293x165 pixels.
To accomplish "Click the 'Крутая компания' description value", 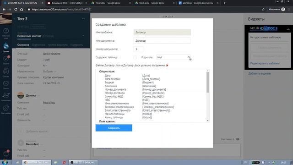I will pos(54,77).
